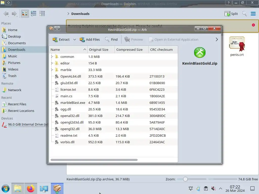Select OpenAL64.dll file icon
The width and height of the screenshot is (259, 194).
coord(57,76)
